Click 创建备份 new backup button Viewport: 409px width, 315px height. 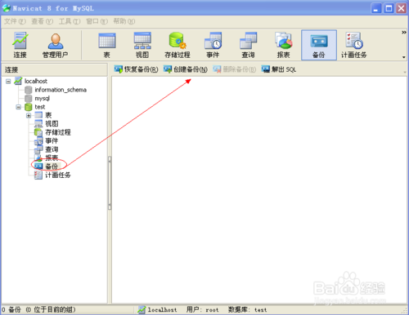point(186,69)
